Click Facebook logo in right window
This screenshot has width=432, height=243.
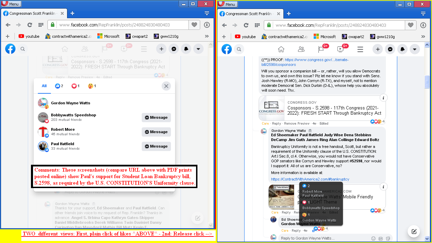(227, 49)
